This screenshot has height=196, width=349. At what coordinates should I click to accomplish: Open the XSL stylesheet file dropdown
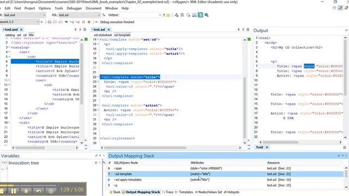99,15
